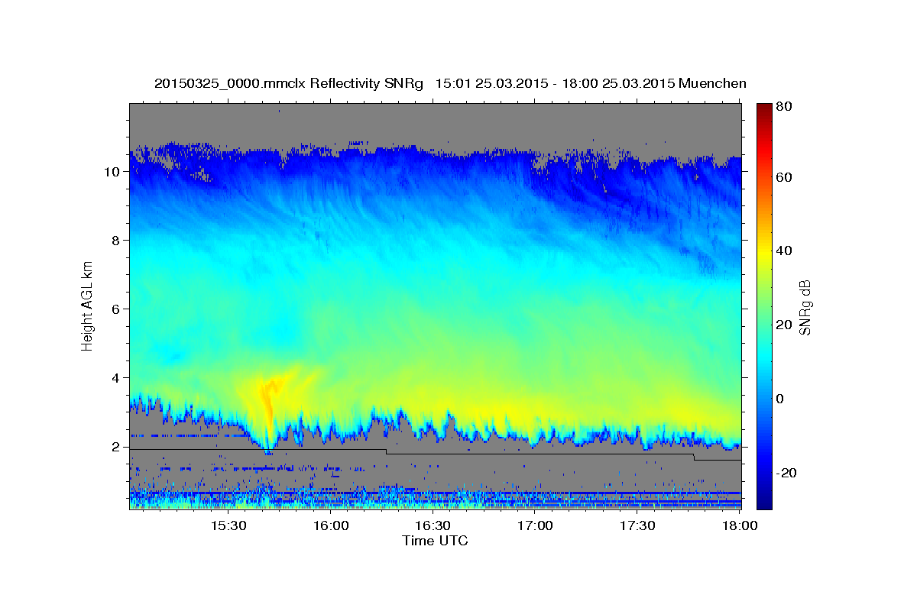Click the 10 km height tick label
The image size is (917, 611).
coord(112,172)
